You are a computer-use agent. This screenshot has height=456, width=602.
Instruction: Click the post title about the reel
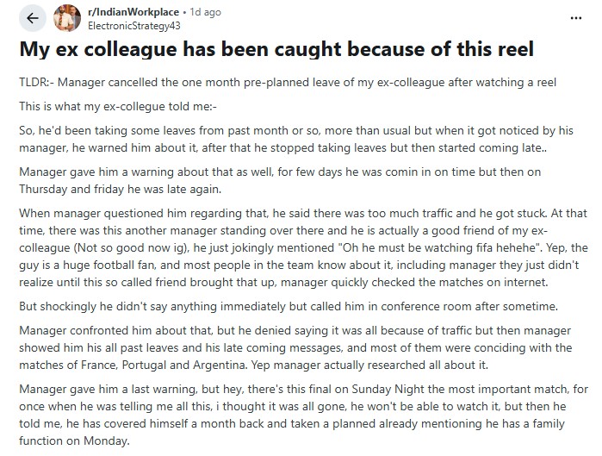pos(276,49)
